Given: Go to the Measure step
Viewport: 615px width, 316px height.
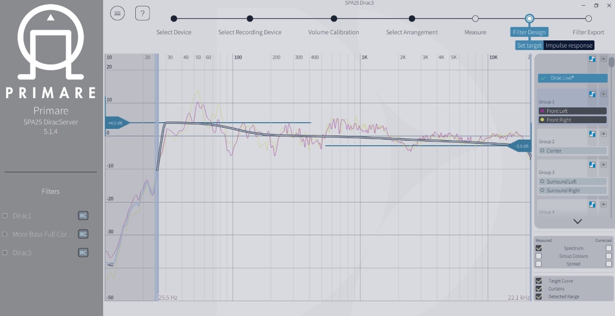Looking at the screenshot, I should 475,19.
